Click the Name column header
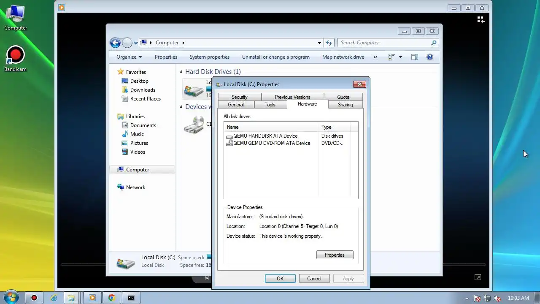This screenshot has width=540, height=304. tap(271, 127)
